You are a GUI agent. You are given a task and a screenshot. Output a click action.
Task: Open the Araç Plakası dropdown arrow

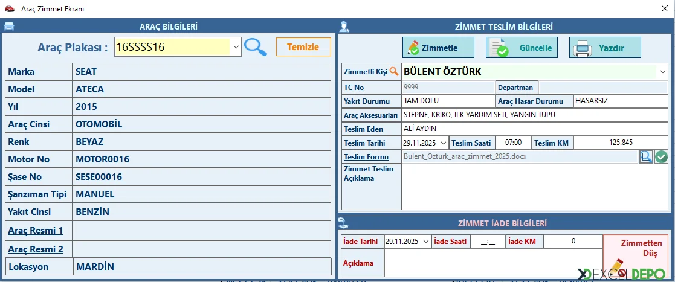pos(236,47)
